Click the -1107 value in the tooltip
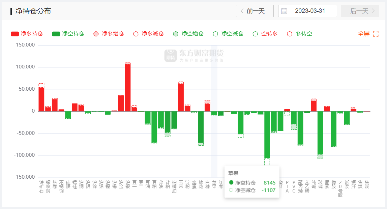The image size is (387, 209). (x=269, y=190)
